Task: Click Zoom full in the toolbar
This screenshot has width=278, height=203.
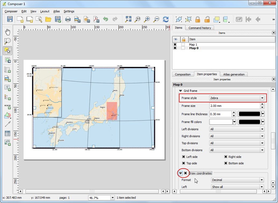Action: coord(128,19)
